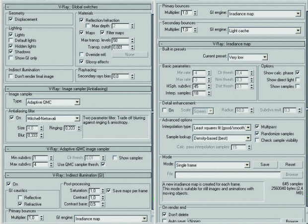Click Ringing value field

pyautogui.click(x=70, y=128)
